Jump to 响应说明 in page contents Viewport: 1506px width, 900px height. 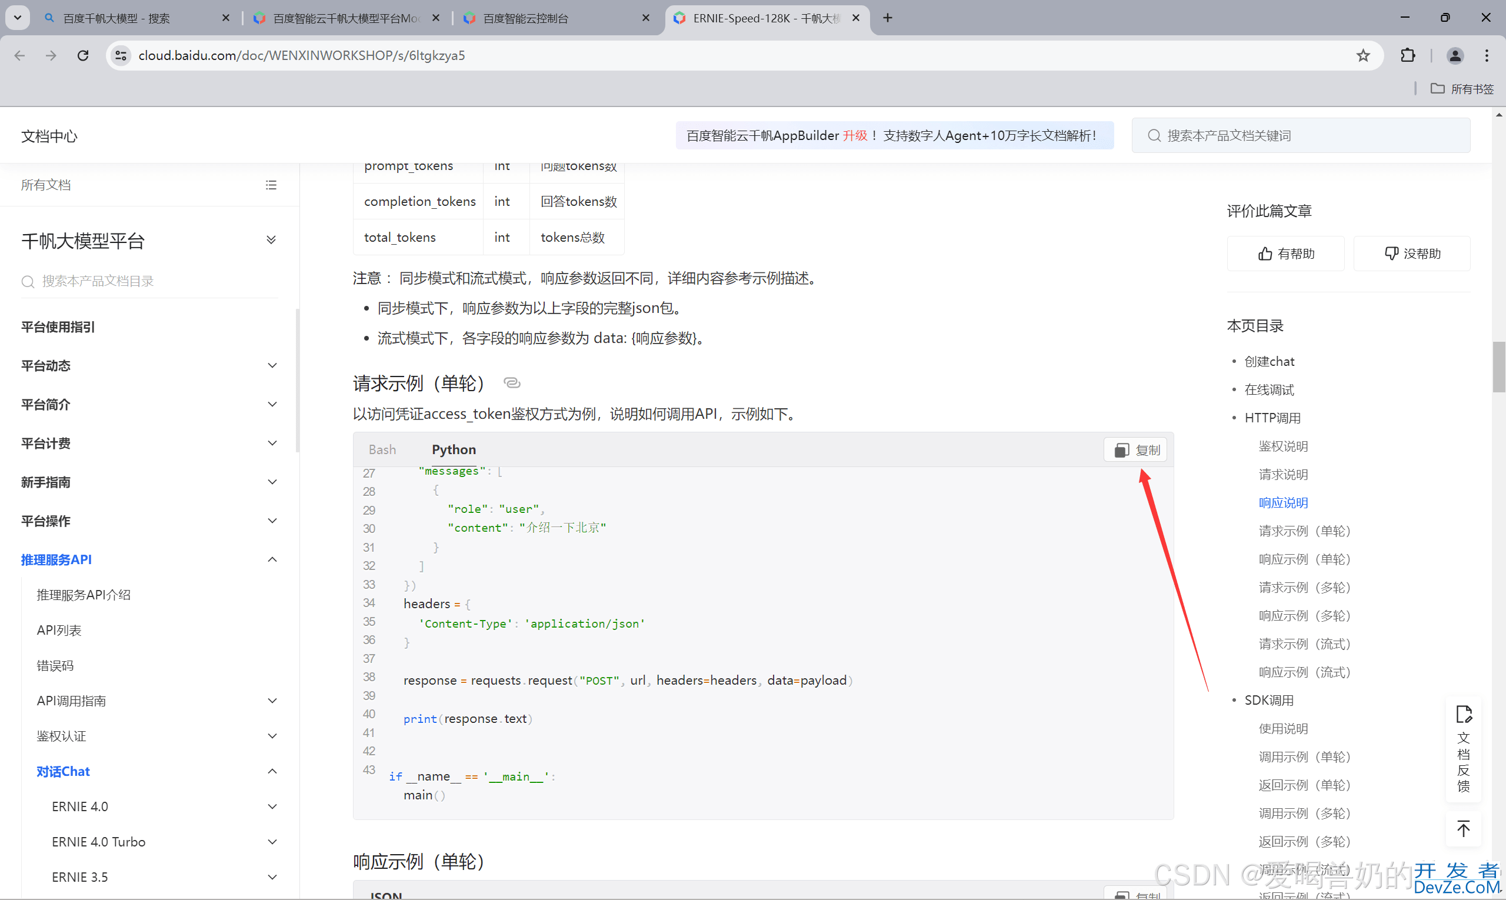coord(1284,503)
